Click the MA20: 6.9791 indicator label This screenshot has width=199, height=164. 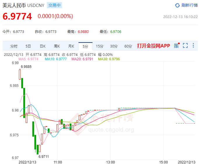pos(82,59)
